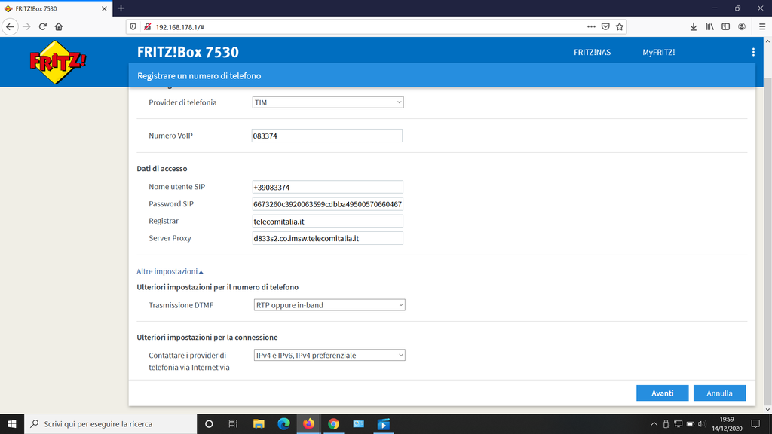772x434 pixels.
Task: Open a new browser tab
Action: click(121, 8)
